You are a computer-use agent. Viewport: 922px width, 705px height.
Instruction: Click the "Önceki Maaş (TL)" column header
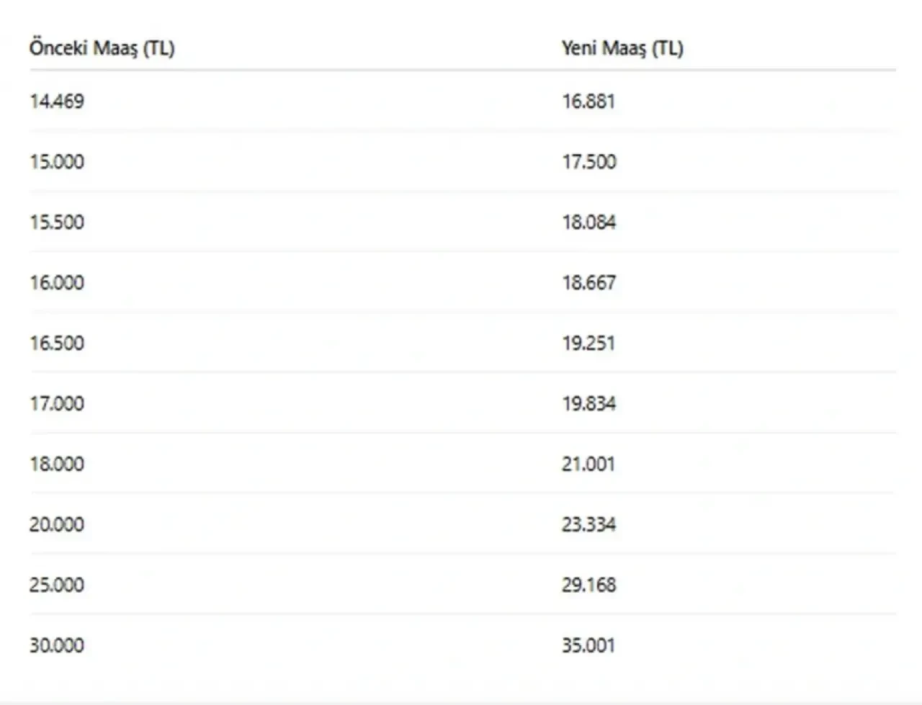[102, 48]
